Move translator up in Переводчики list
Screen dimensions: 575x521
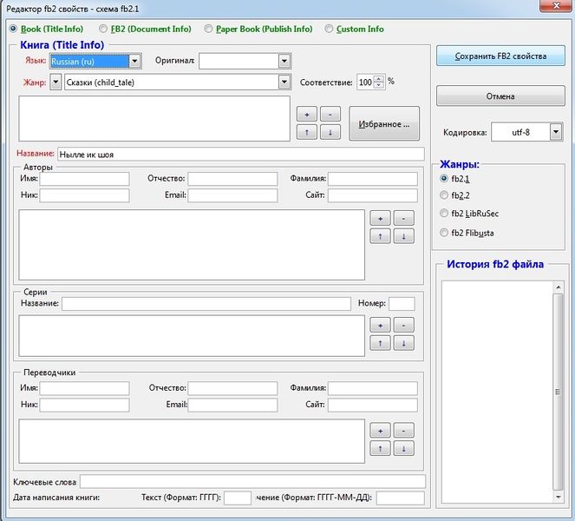[380, 448]
